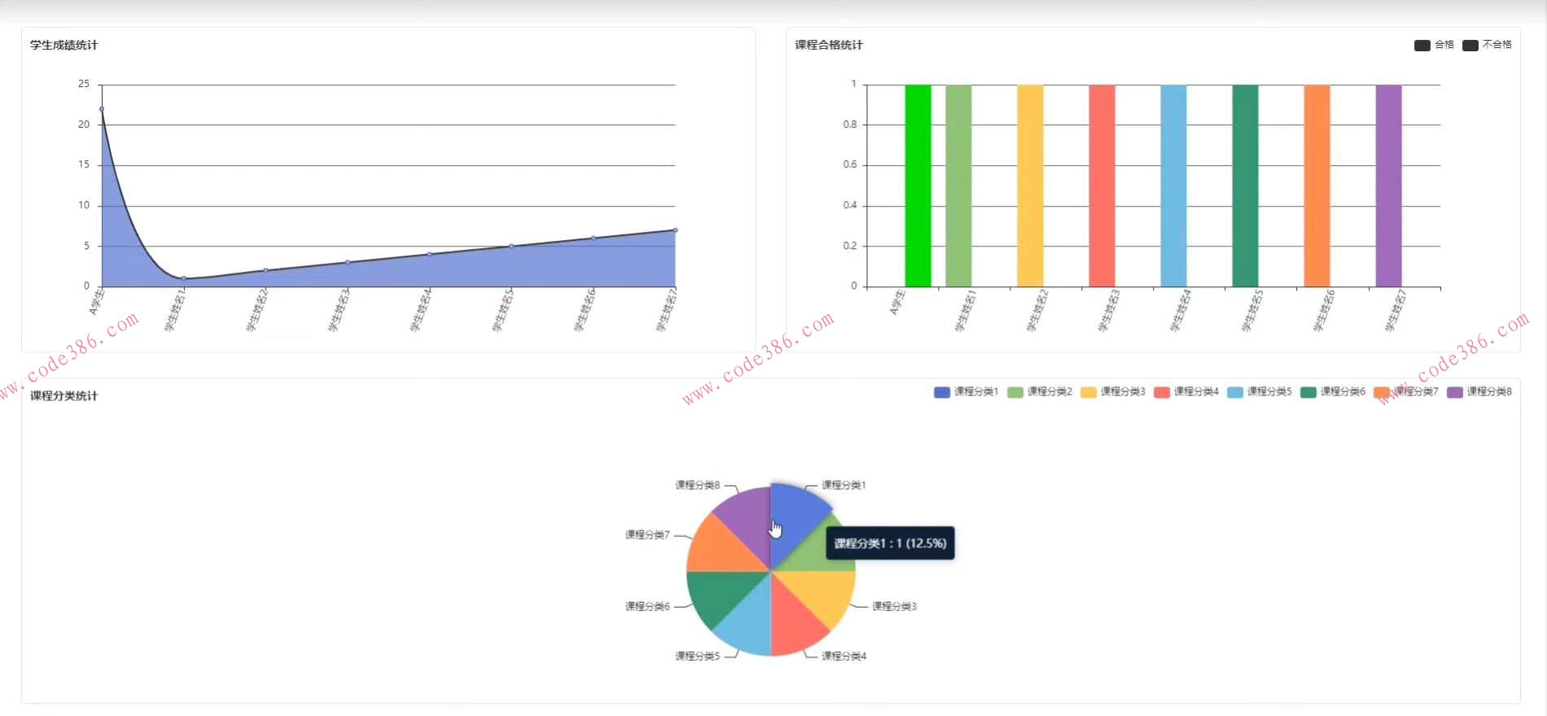Click the purple bar for 学生姓名7
The image size is (1547, 716).
point(1388,186)
